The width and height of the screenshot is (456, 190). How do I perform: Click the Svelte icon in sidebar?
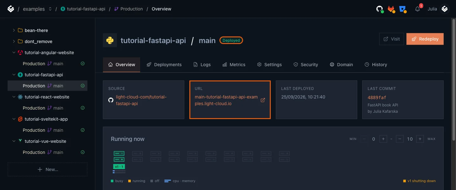pos(20,119)
